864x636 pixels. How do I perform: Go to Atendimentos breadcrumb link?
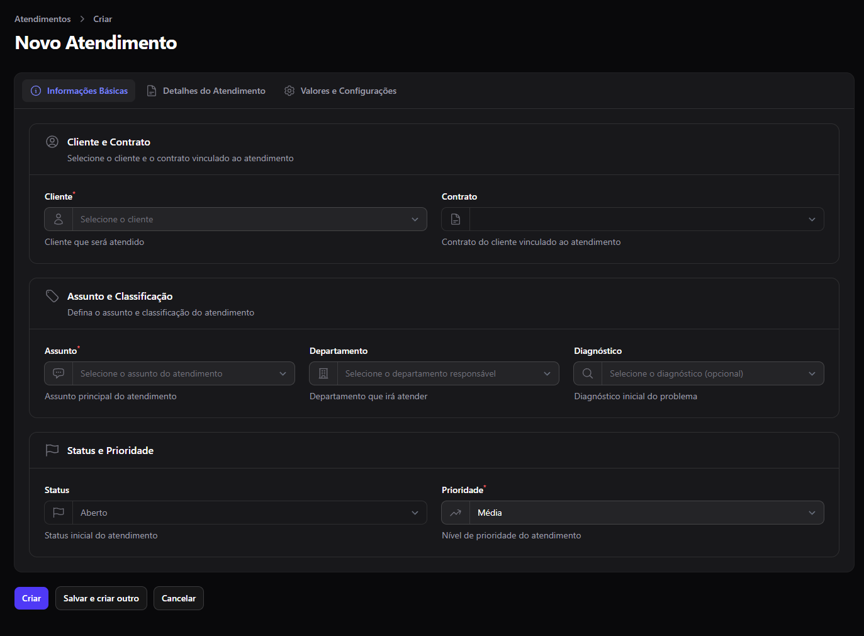(x=43, y=19)
